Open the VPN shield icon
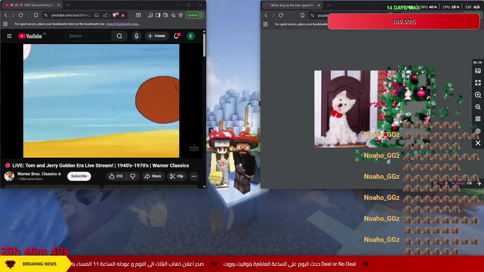The width and height of the screenshot is (484, 272). click(181, 15)
